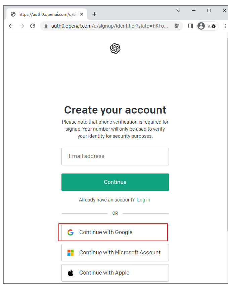Click the green Continue button

[115, 182]
